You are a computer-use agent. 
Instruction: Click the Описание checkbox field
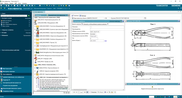point(91,27)
